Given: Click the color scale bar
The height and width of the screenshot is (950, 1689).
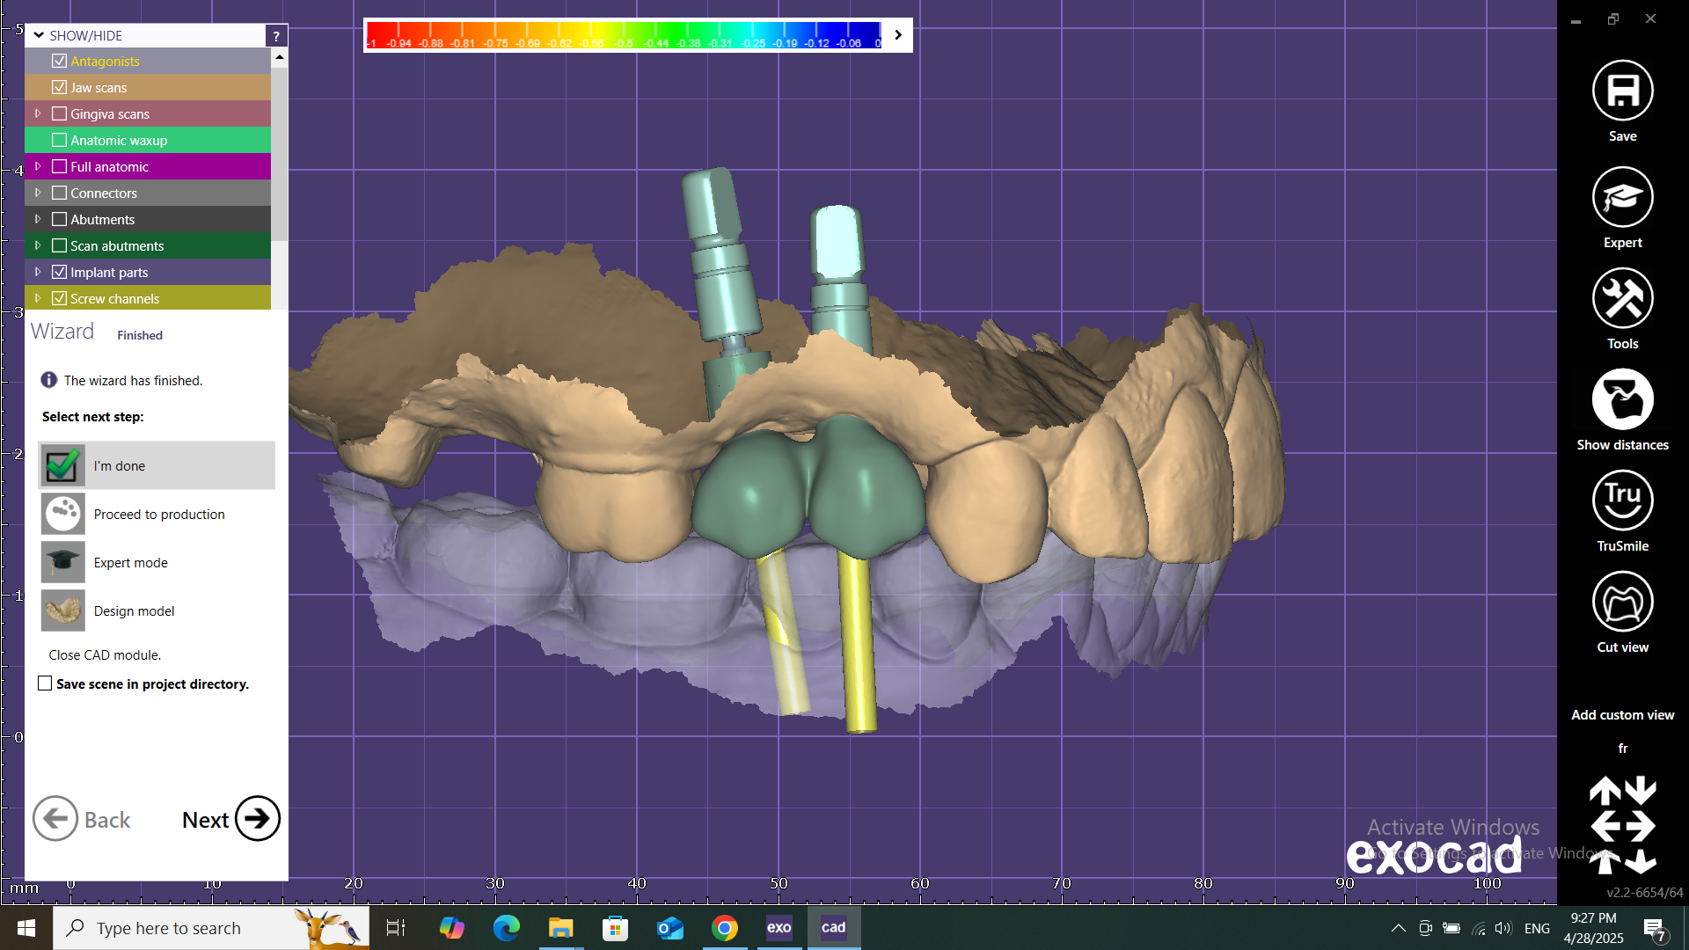Looking at the screenshot, I should click(623, 35).
